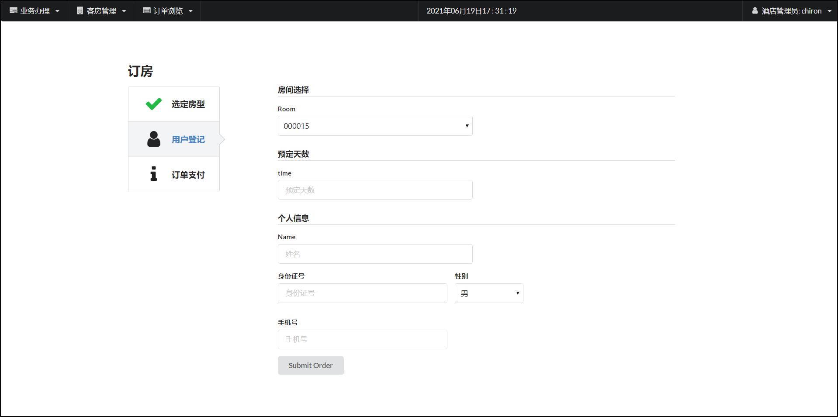Go to the 选定房型 step
Screen dimensions: 838x417
[x=174, y=104]
